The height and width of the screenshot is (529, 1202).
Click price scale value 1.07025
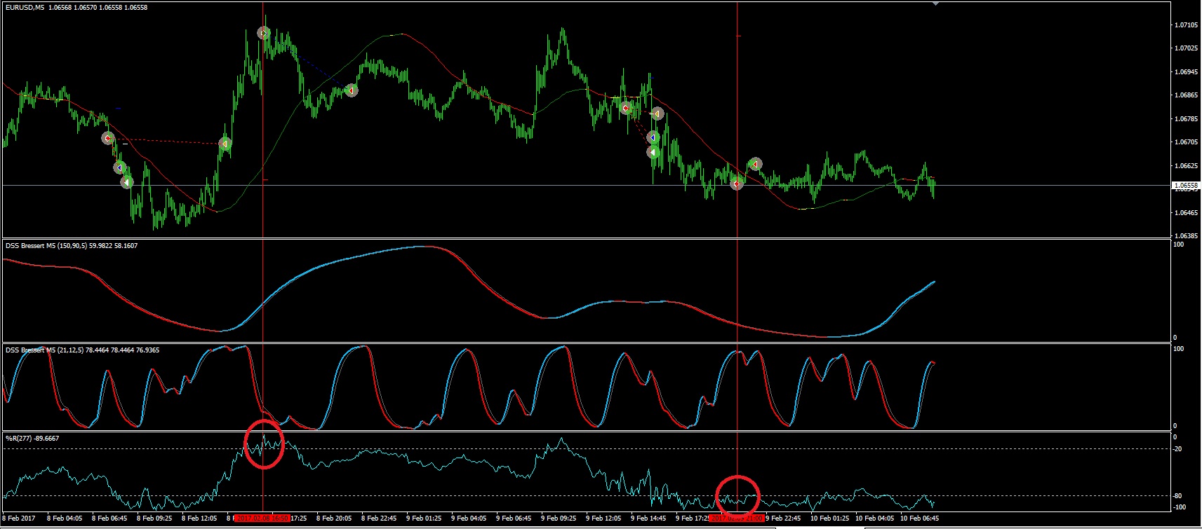pyautogui.click(x=1186, y=48)
